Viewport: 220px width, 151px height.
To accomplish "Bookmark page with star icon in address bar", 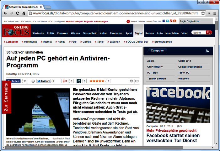I will point(203,13).
